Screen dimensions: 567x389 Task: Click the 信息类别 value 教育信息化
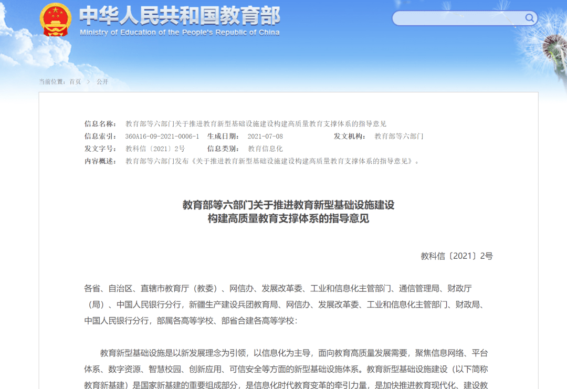click(265, 149)
